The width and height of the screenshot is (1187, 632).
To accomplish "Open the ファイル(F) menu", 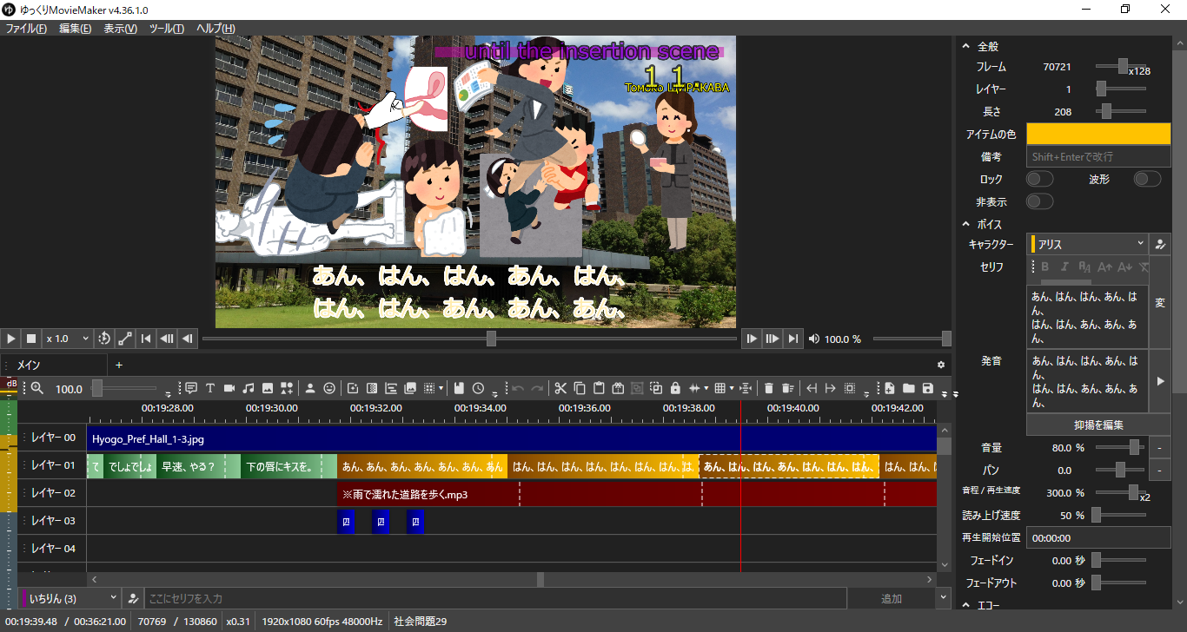I will (26, 29).
